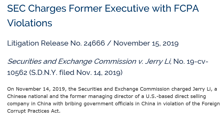Image resolution: width=223 pixels, height=120 pixels.
Task: Click the November 15, 2019 release date
Action: point(146,43)
